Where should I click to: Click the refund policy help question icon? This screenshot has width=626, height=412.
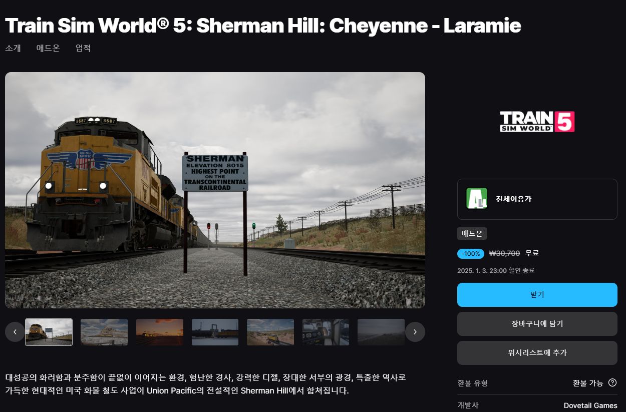coord(612,383)
